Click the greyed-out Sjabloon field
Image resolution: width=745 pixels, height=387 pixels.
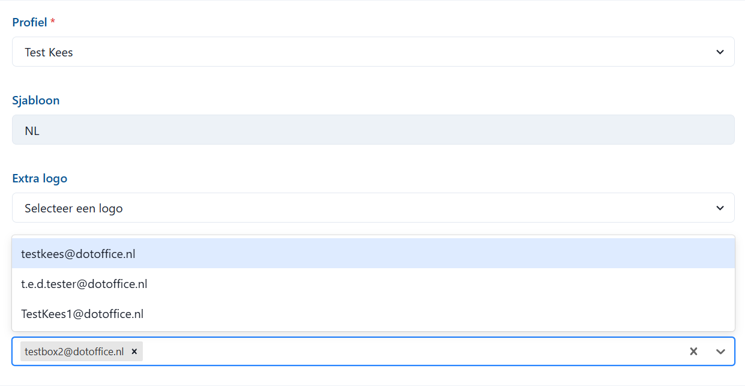pos(373,130)
